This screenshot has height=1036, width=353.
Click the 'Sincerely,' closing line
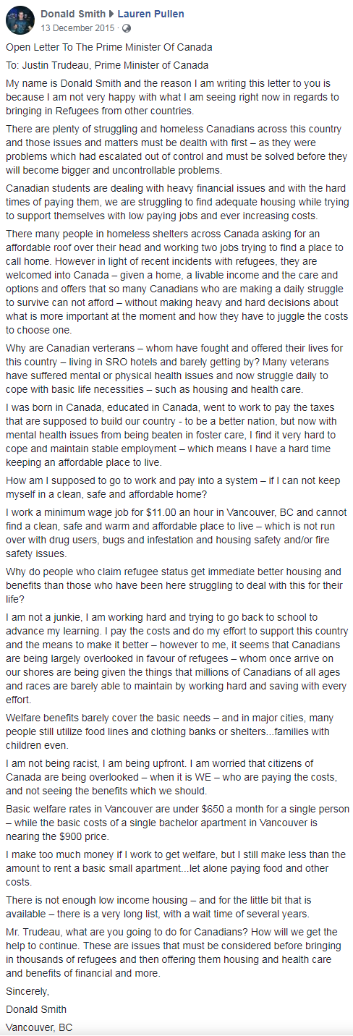click(28, 991)
